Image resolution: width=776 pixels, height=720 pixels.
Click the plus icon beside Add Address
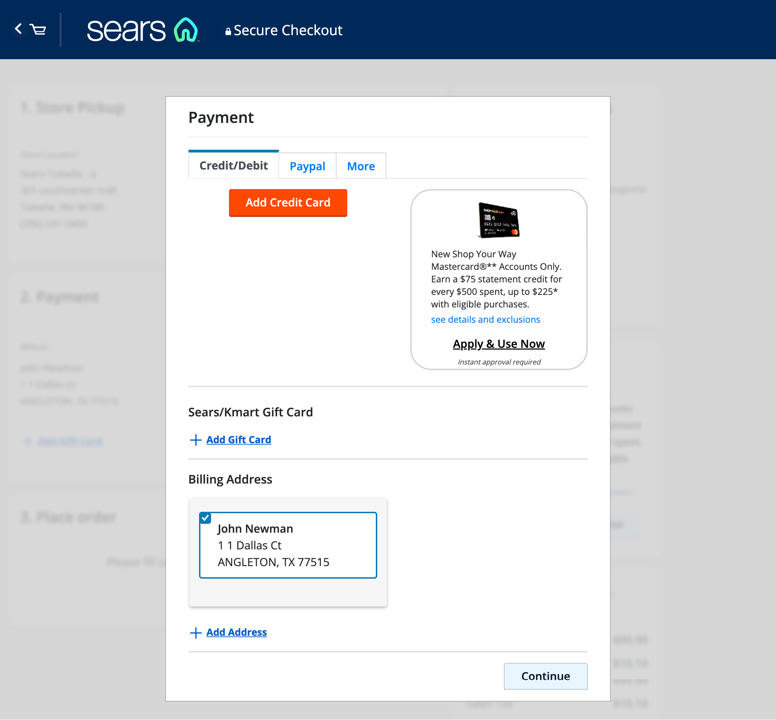click(196, 633)
